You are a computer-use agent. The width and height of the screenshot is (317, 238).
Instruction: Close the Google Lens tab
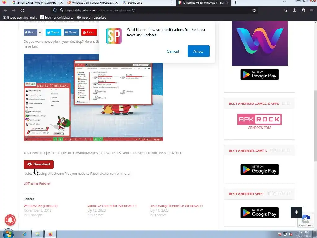pos(172,2)
